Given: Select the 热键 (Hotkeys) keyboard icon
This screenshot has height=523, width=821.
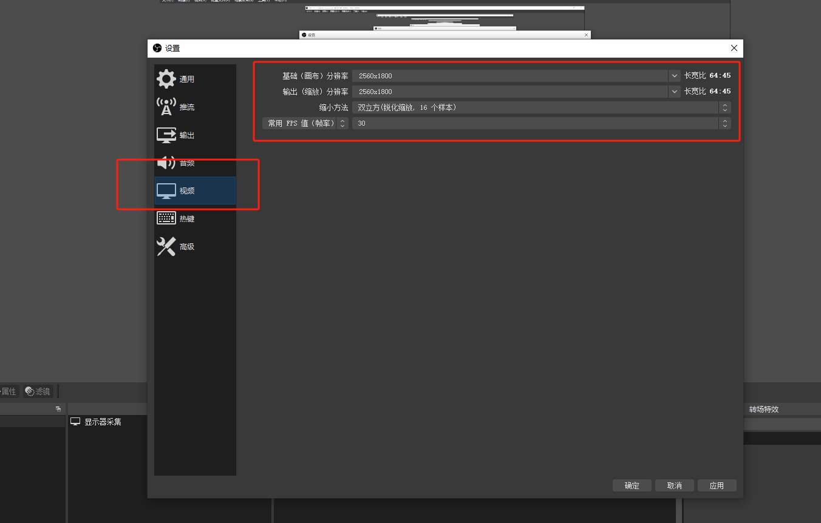Looking at the screenshot, I should (166, 218).
